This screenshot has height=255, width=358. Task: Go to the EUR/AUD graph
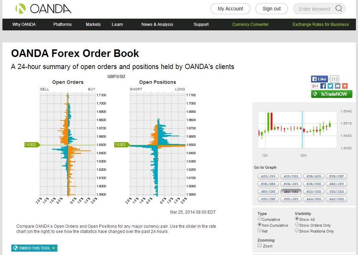pos(314,176)
